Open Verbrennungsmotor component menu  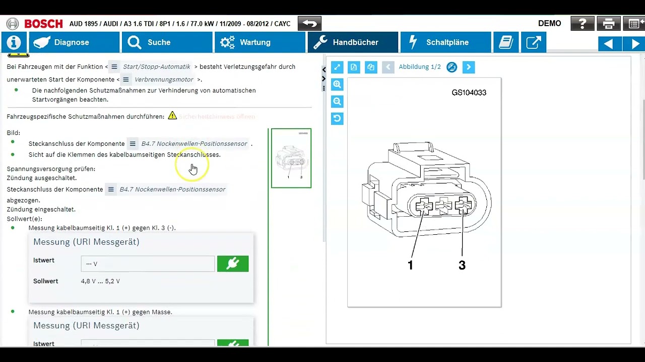(126, 79)
